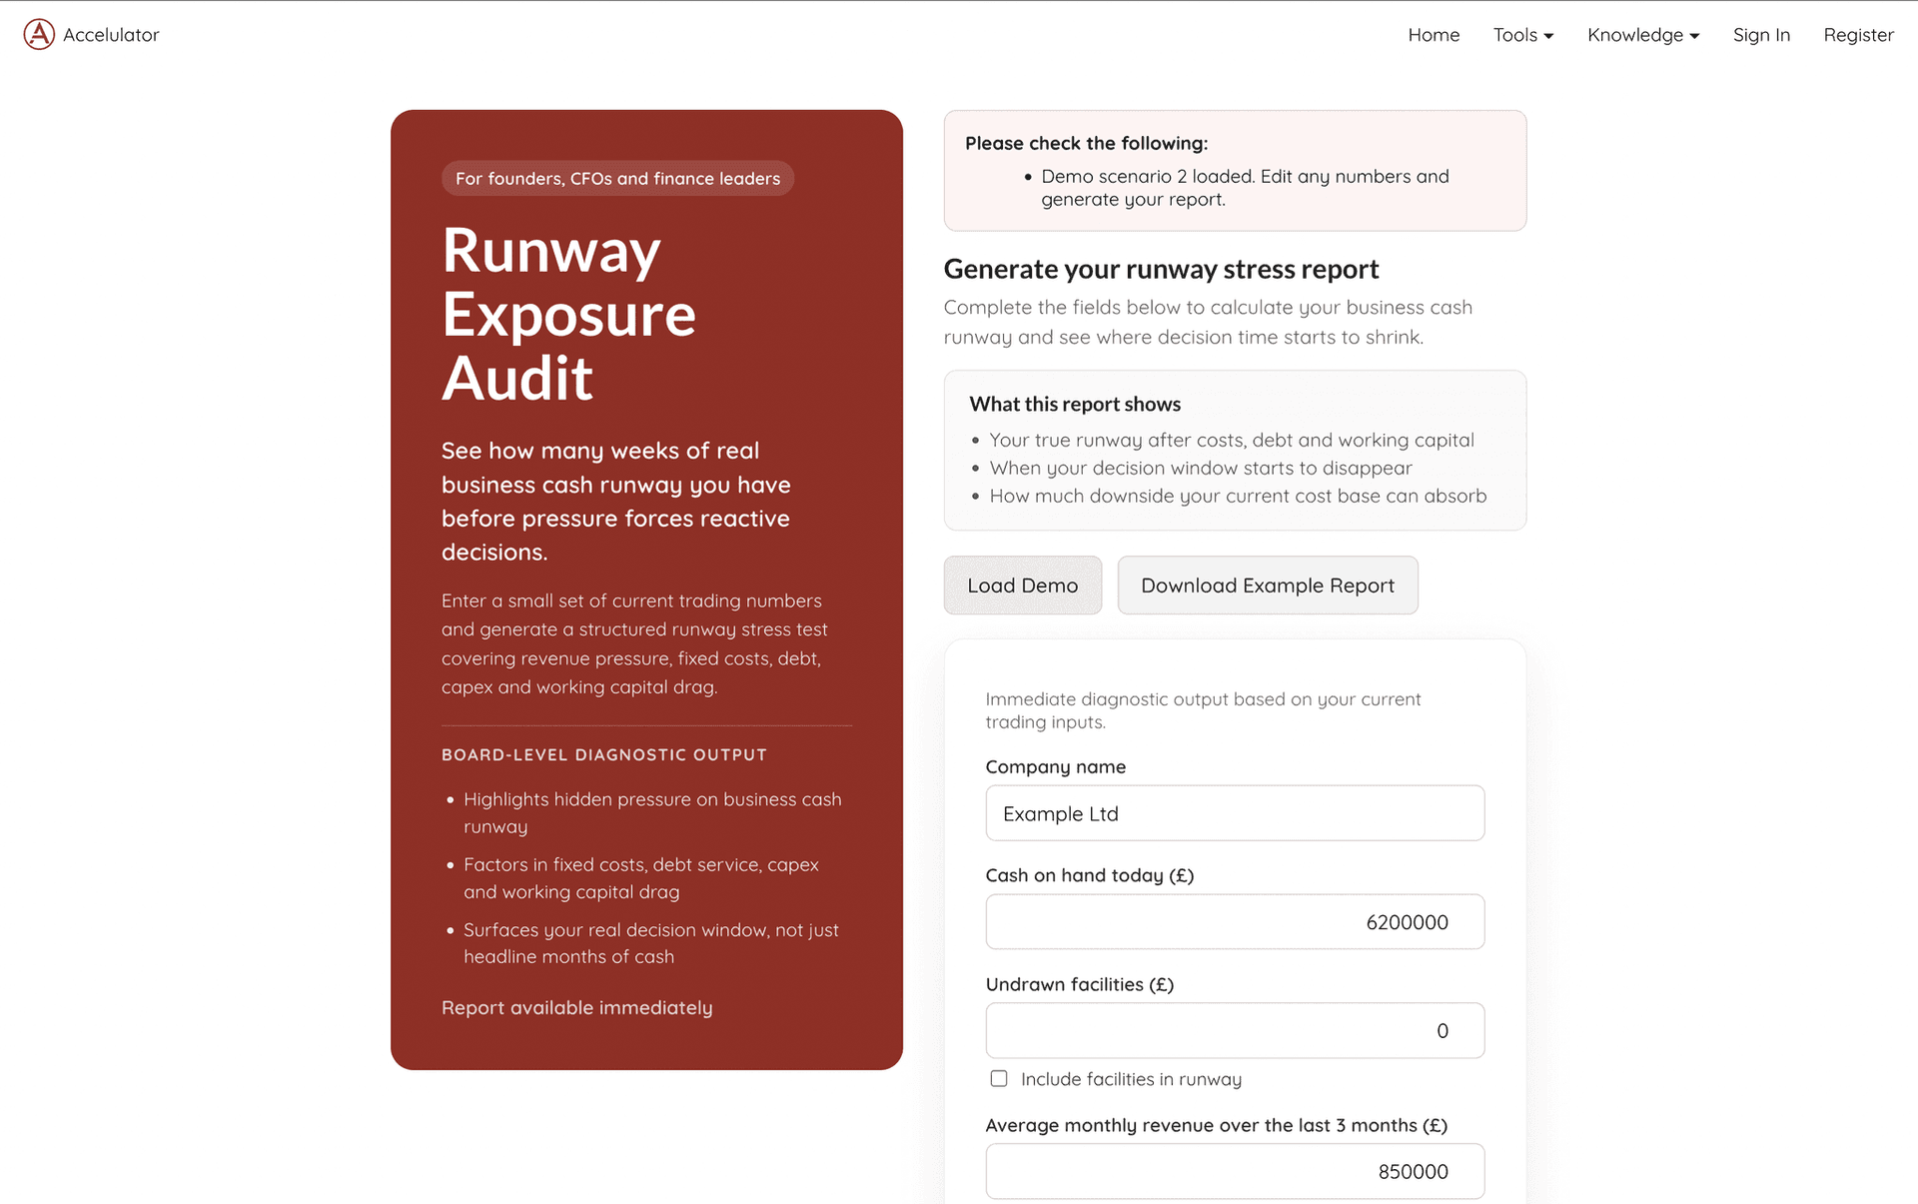Download the Example Report
The image size is (1918, 1204).
pos(1268,586)
